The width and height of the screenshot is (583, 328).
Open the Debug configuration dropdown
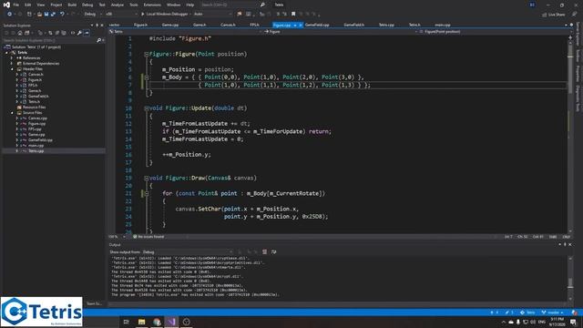(92, 15)
